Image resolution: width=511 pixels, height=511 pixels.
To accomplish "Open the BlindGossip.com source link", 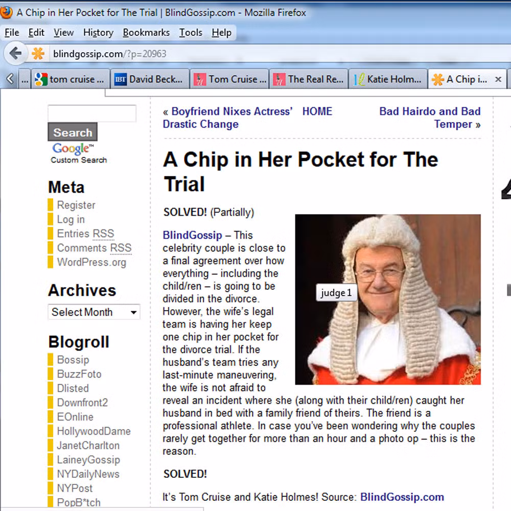I will (402, 497).
